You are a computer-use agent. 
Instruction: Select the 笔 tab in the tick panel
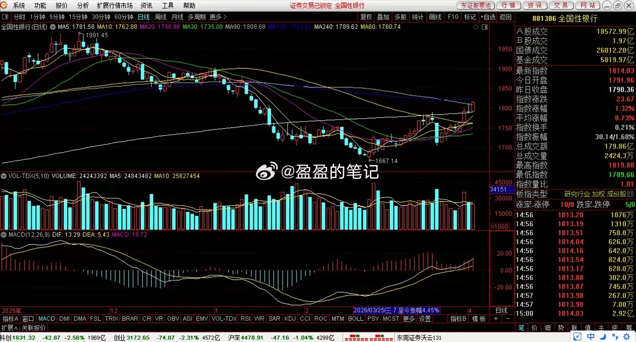point(521,328)
